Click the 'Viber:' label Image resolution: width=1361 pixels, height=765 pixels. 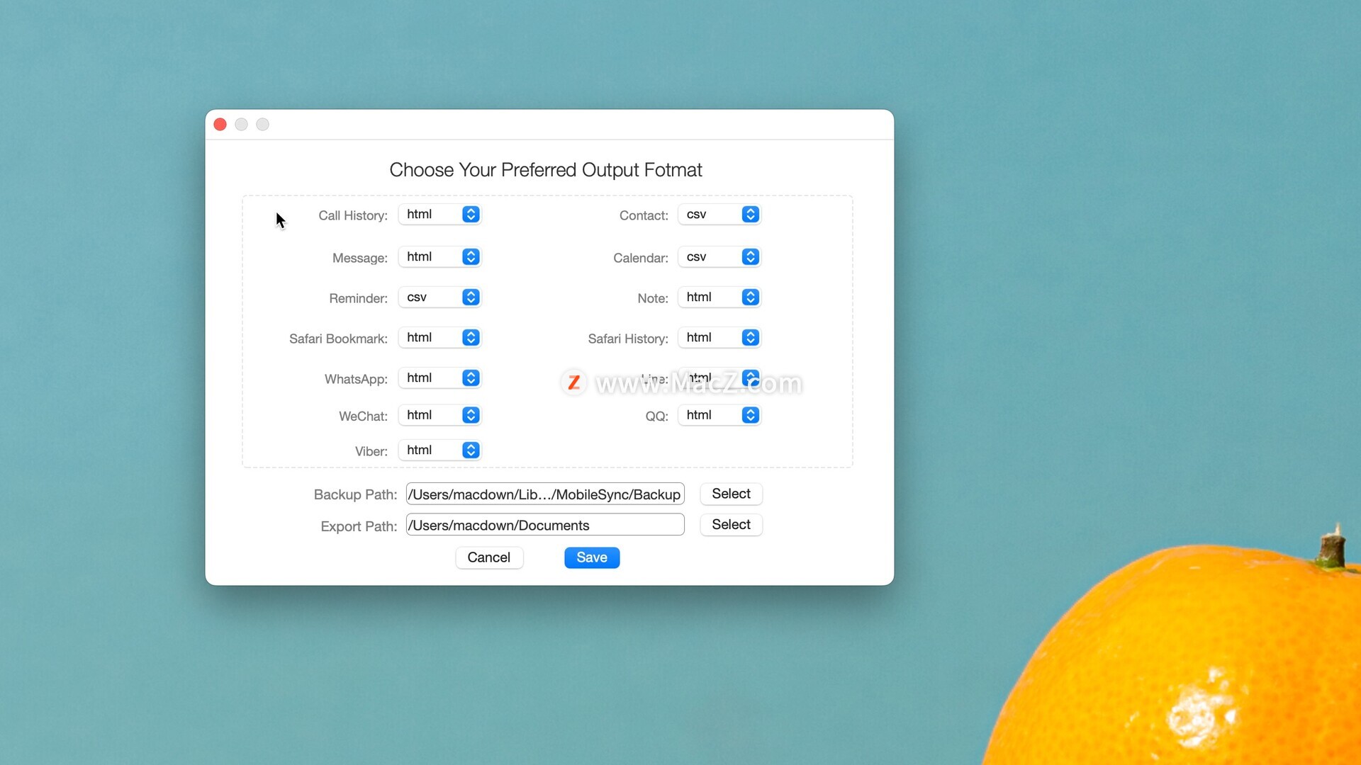tap(371, 451)
